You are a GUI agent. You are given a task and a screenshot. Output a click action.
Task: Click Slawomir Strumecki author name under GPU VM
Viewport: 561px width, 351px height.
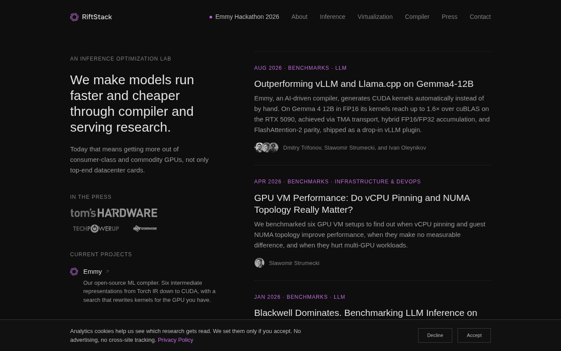[x=294, y=263]
